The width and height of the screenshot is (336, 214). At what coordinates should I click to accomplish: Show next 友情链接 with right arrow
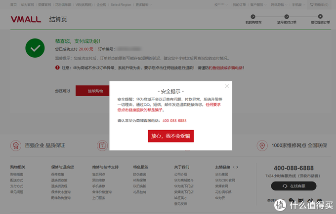click(237, 167)
